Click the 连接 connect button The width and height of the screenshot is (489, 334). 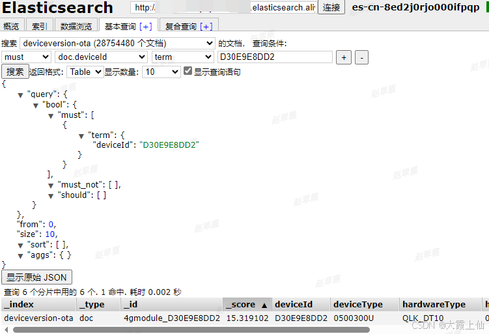click(x=331, y=7)
